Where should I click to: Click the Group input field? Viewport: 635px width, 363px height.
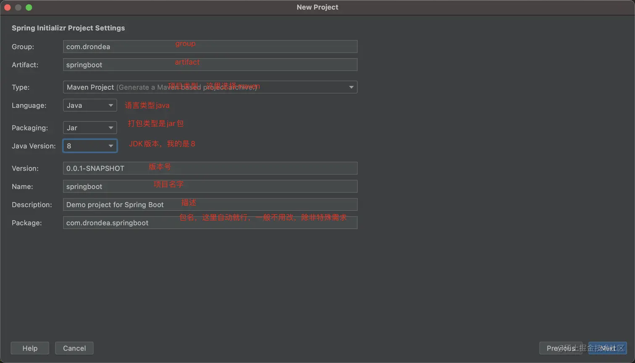pyautogui.click(x=210, y=47)
